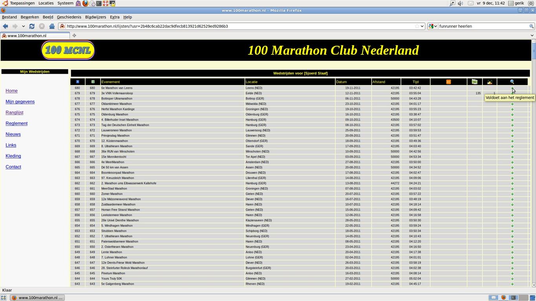Open the Kleding link
536x301 pixels.
[x=13, y=156]
